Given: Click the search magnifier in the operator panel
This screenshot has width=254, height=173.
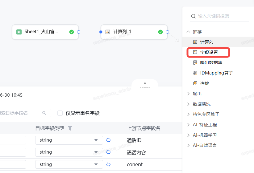Looking at the screenshot, I should tap(193, 16).
